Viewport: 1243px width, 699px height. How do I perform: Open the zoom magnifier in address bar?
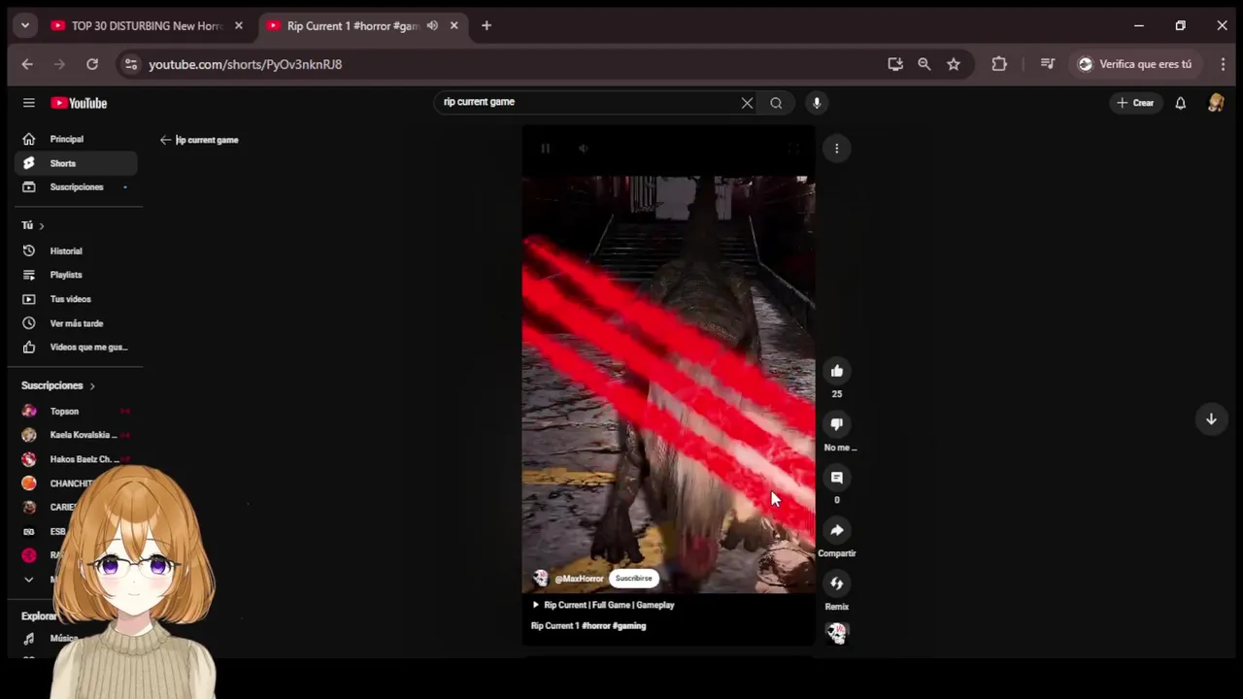[x=924, y=64]
